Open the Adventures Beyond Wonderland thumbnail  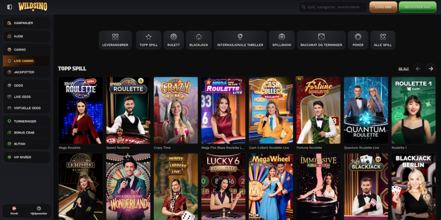click(x=128, y=186)
